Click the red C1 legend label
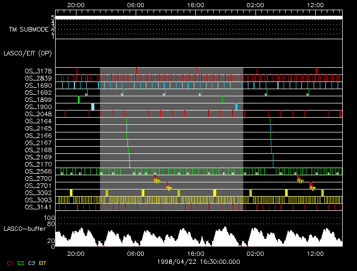 [10, 263]
